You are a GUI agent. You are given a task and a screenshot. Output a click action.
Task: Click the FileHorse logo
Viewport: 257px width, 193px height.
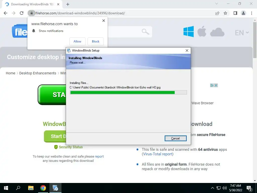click(x=20, y=31)
